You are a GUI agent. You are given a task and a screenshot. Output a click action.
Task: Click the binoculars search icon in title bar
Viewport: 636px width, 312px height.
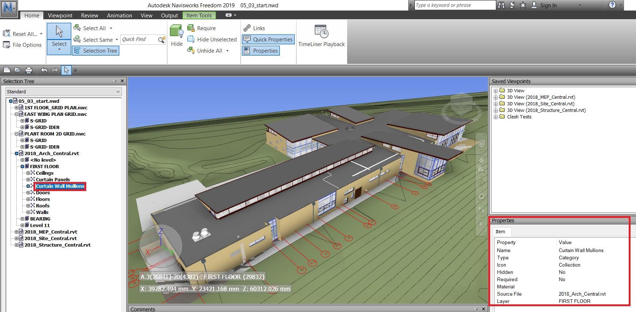pos(501,5)
